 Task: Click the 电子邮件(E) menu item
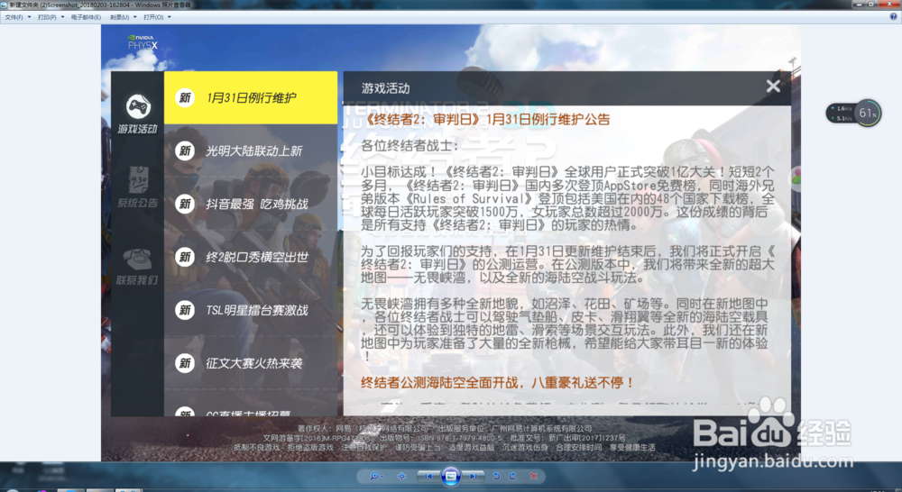pos(86,17)
